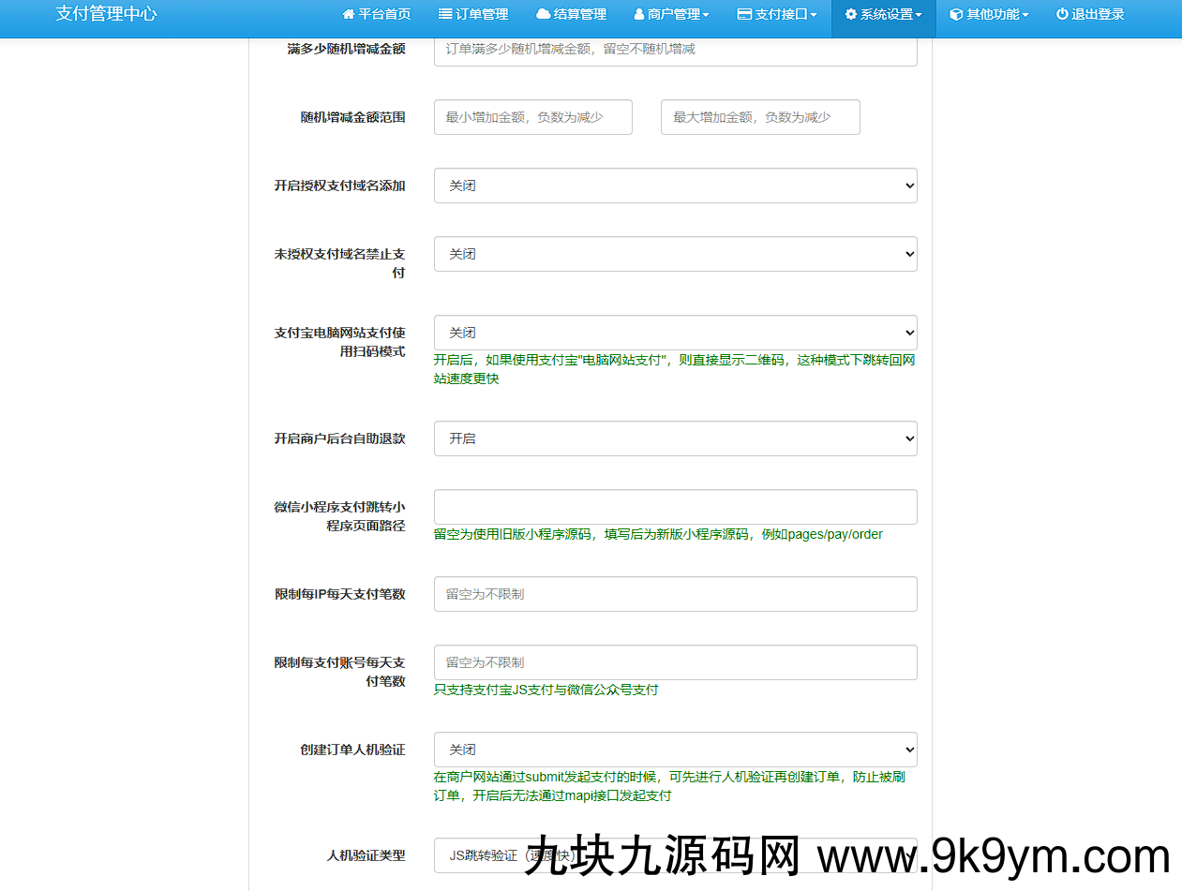The width and height of the screenshot is (1182, 891).
Task: Open the 开启授权支付域名添加 dropdown
Action: (x=675, y=186)
